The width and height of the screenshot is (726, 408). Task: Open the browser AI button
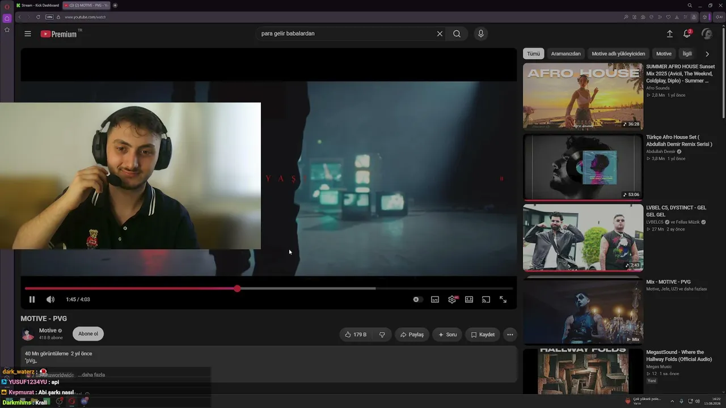coord(720,17)
